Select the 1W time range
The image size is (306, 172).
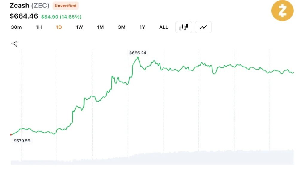pyautogui.click(x=79, y=27)
